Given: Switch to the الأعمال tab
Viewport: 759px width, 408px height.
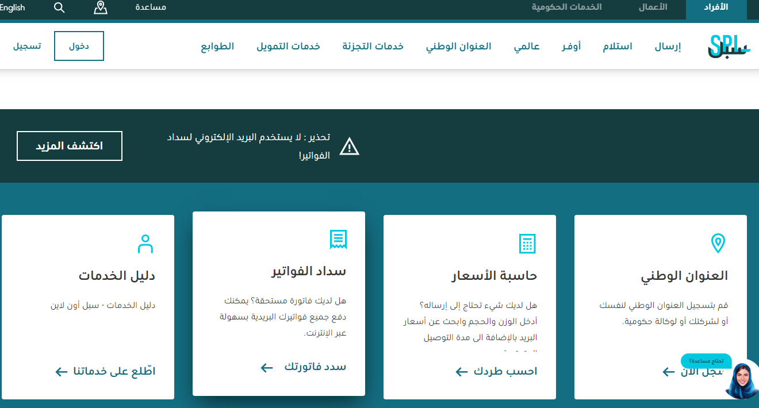Looking at the screenshot, I should (653, 7).
